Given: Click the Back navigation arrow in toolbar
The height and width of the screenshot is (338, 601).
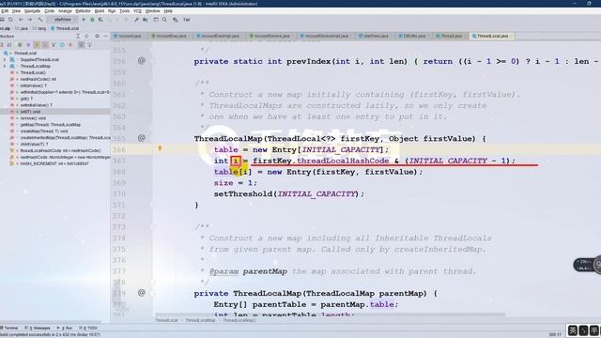Looking at the screenshot, I should [21, 19].
